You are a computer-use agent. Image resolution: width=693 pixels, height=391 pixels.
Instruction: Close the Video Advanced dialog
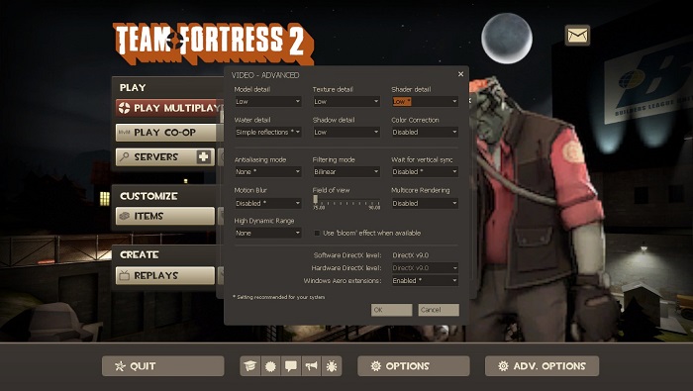point(460,74)
